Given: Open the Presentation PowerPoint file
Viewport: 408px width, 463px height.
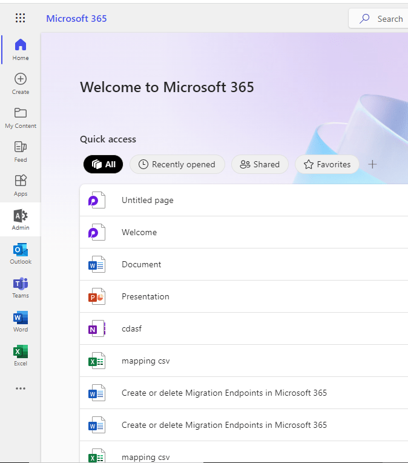Looking at the screenshot, I should (x=244, y=297).
